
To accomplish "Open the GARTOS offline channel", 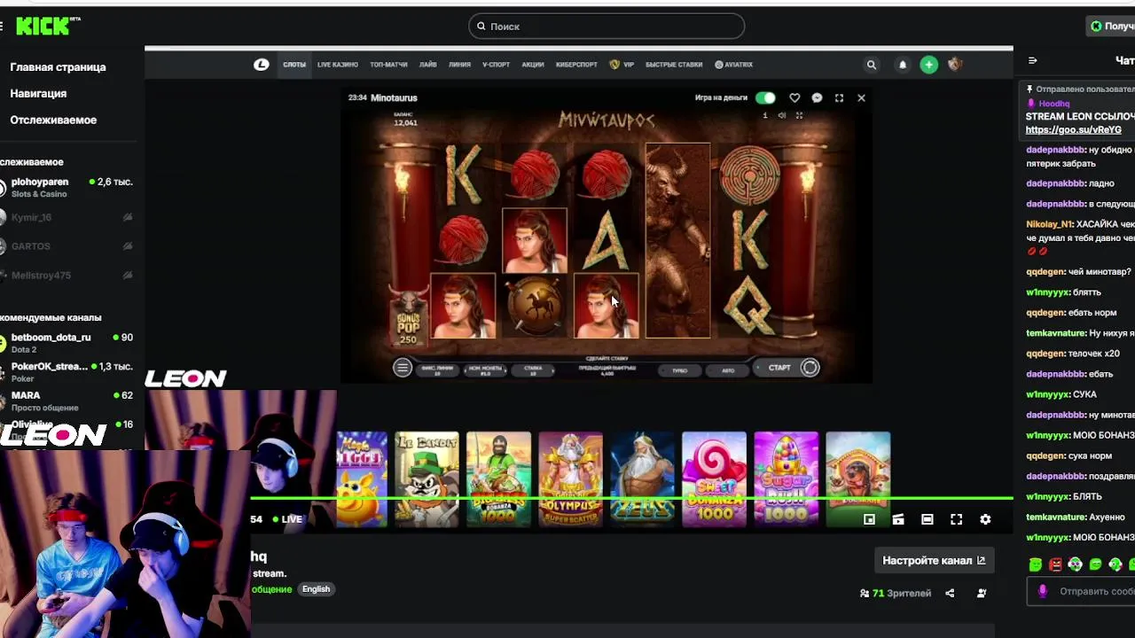I will point(67,246).
